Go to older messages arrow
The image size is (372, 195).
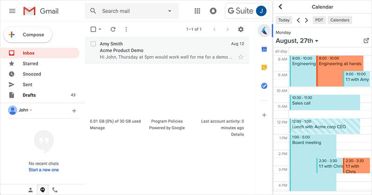(227, 29)
